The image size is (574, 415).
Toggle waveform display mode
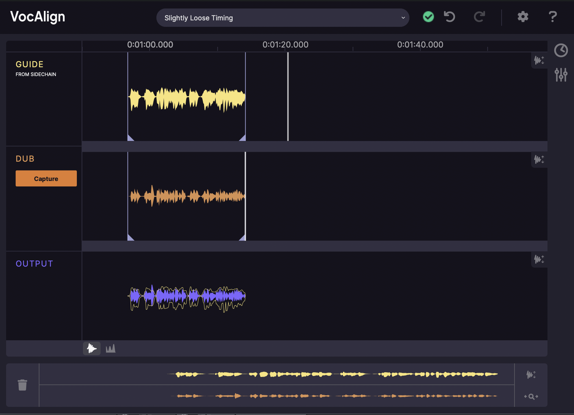(91, 348)
